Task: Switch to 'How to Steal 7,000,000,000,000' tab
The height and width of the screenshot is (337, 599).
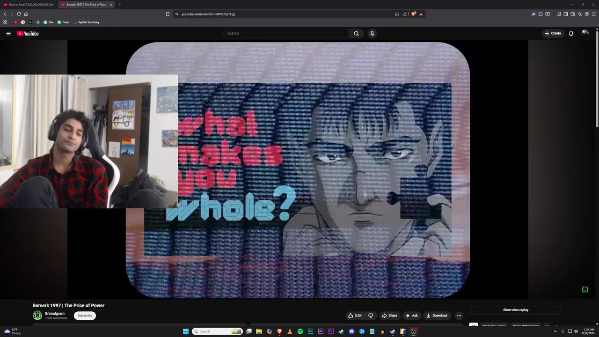Action: point(29,5)
